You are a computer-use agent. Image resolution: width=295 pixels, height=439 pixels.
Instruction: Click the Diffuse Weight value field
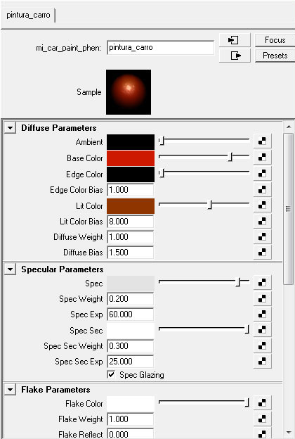click(131, 237)
